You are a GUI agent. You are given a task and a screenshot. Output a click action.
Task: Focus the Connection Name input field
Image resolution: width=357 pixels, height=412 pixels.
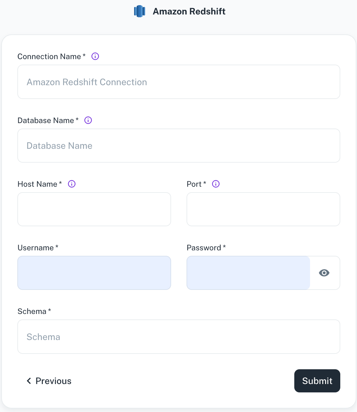[x=179, y=82]
